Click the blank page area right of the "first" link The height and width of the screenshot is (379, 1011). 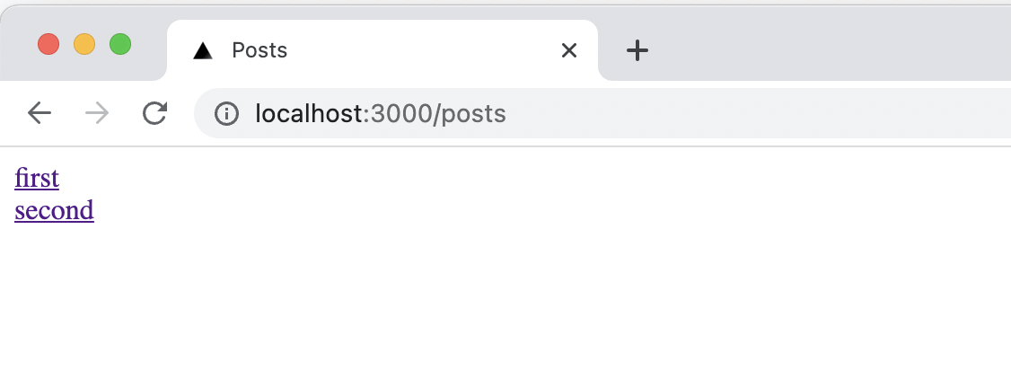click(x=359, y=178)
